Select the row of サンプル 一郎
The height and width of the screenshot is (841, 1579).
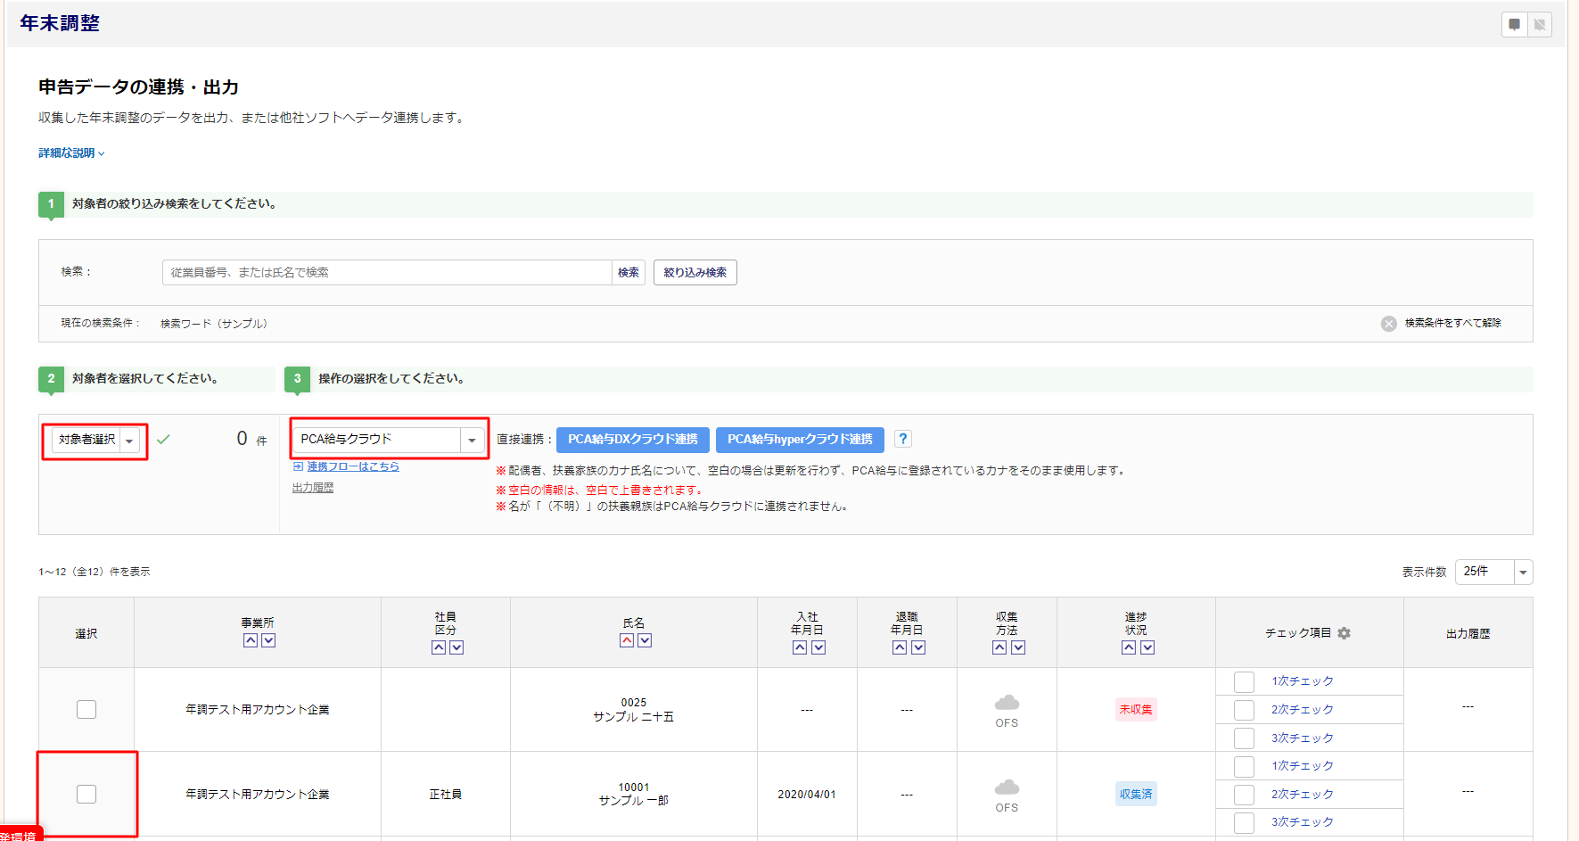(86, 794)
